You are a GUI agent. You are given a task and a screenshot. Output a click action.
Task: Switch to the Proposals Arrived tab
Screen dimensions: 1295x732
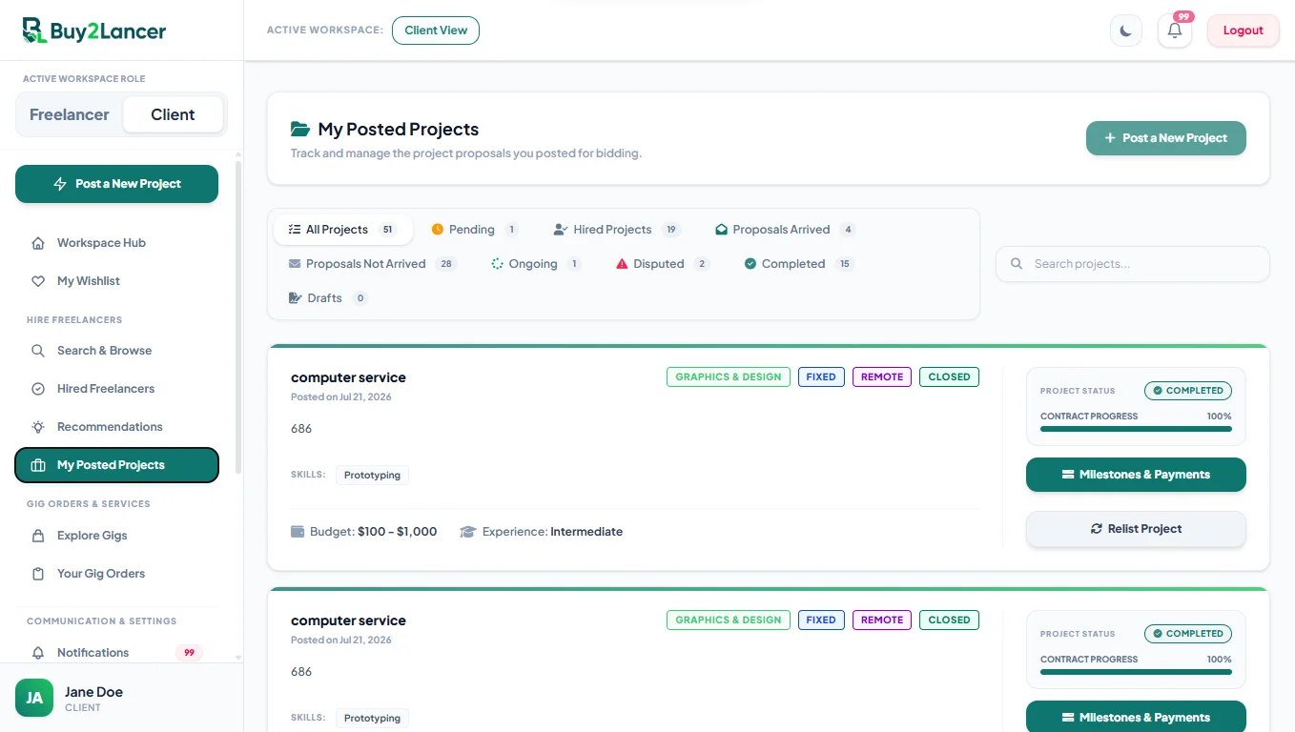coord(785,230)
